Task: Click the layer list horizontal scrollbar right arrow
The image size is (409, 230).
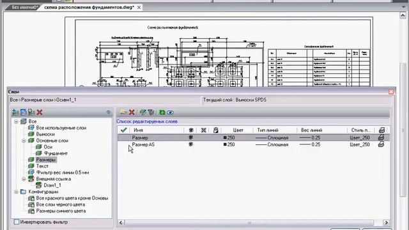Action: pyautogui.click(x=386, y=222)
